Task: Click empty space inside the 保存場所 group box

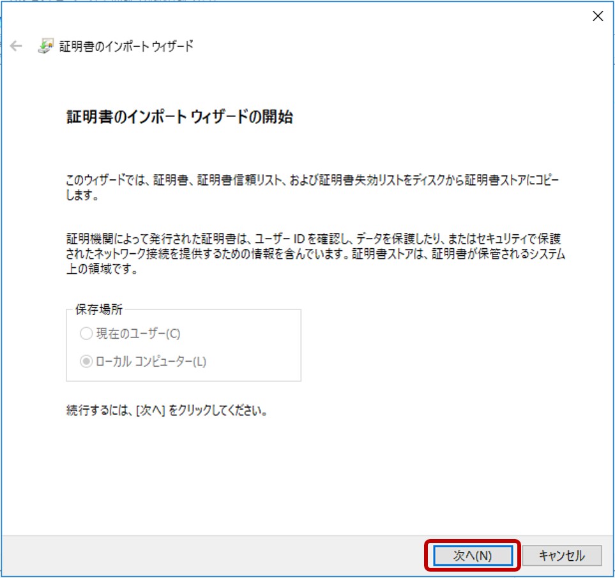Action: (255, 348)
